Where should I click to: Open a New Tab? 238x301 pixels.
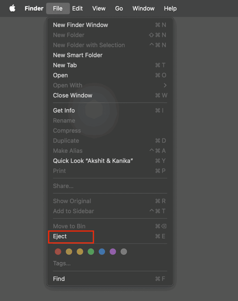tap(65, 65)
